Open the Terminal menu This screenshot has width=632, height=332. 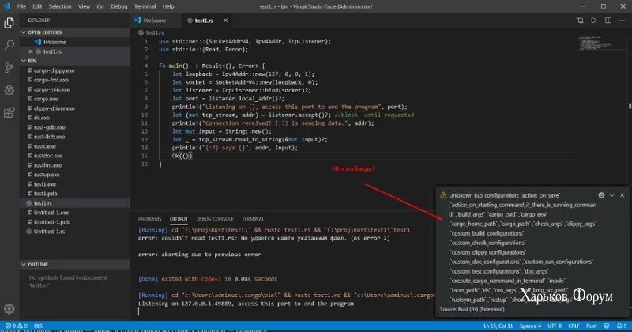145,6
